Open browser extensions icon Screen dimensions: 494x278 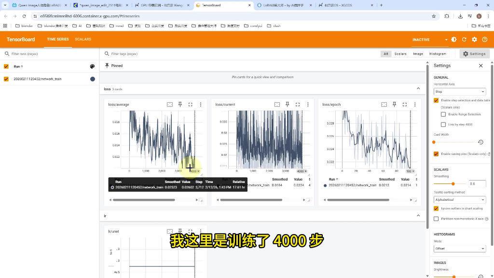(447, 16)
